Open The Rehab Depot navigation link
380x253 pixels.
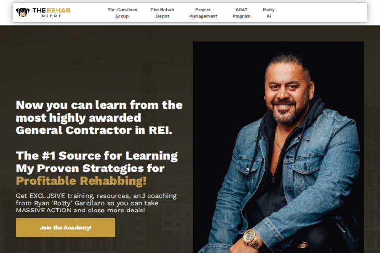click(x=162, y=13)
